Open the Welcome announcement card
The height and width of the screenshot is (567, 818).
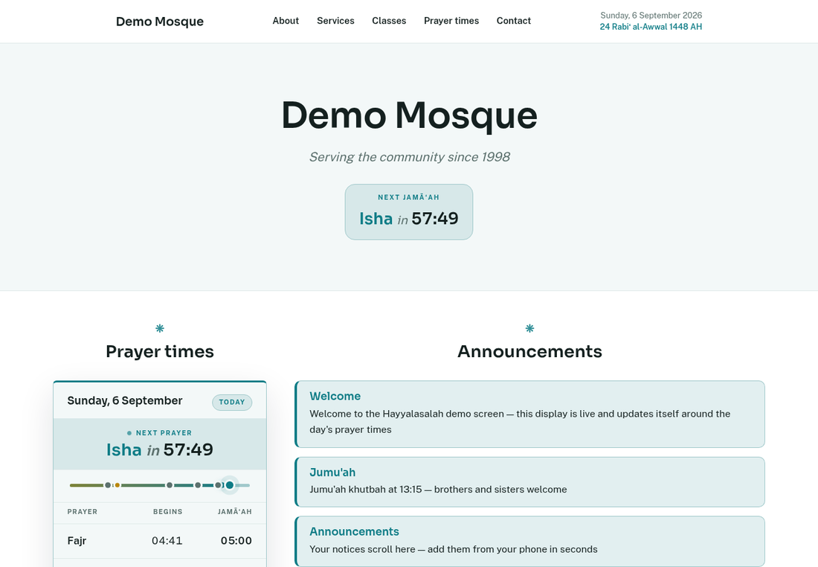click(529, 414)
